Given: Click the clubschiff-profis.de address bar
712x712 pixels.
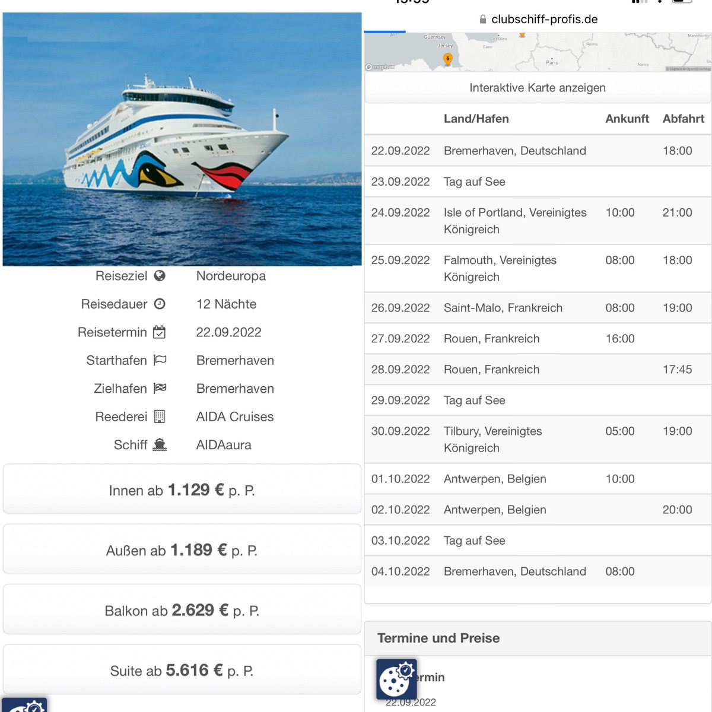Looking at the screenshot, I should tap(538, 20).
